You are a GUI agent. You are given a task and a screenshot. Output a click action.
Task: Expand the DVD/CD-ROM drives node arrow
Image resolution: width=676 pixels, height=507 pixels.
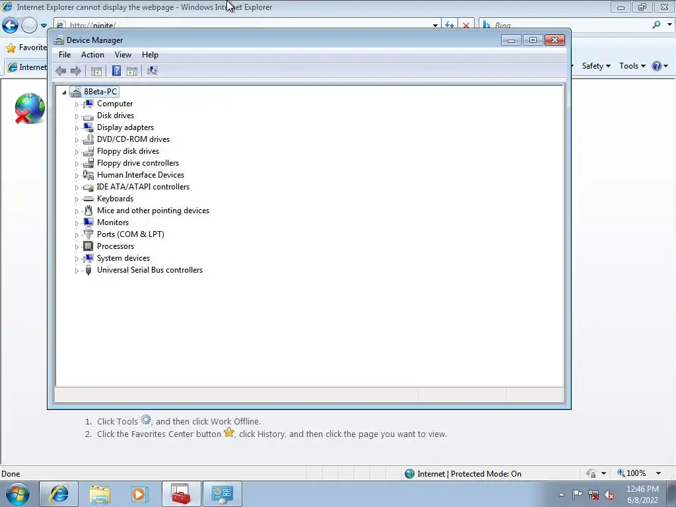[x=77, y=140]
